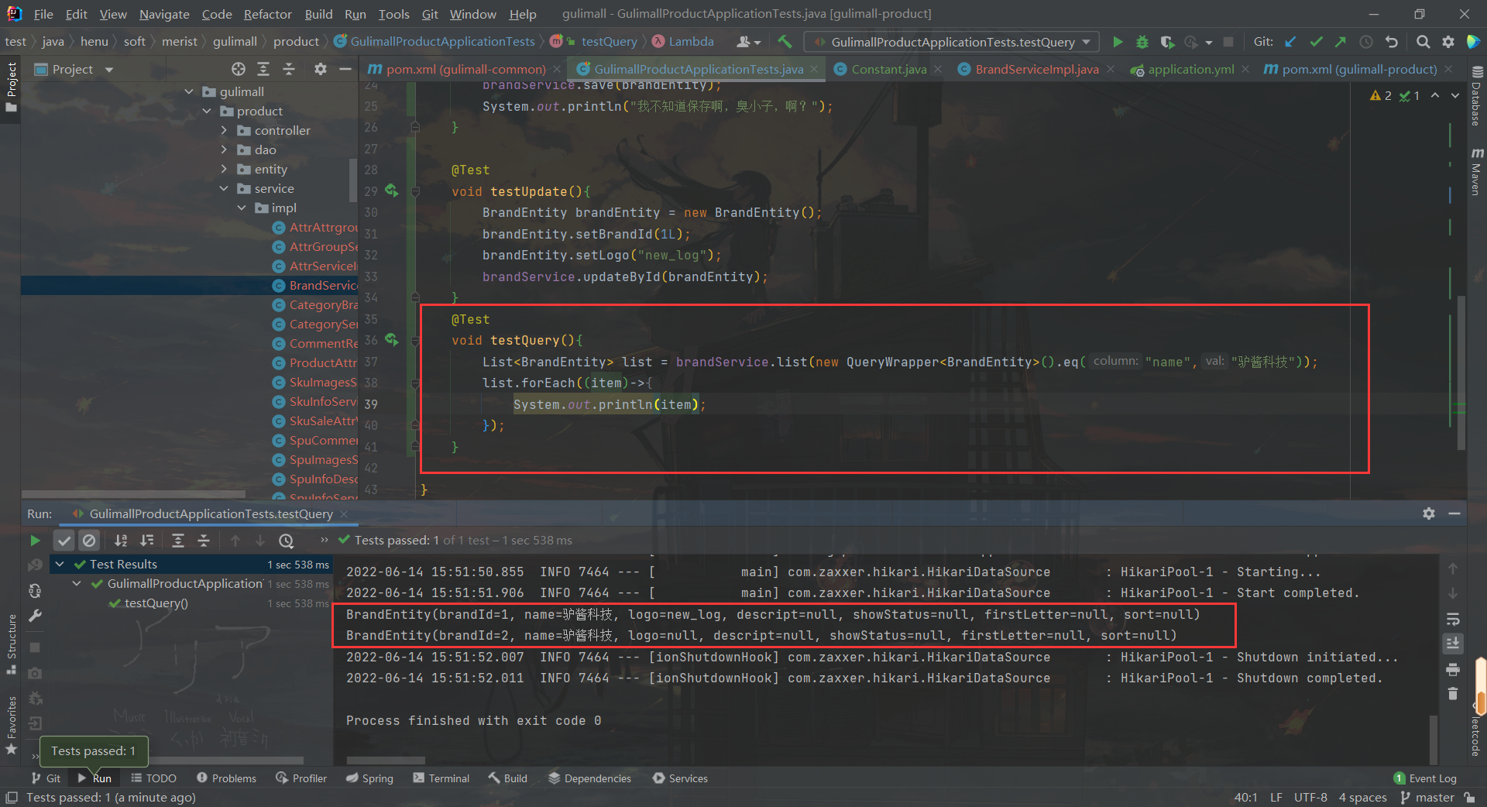Click the UTF-8 encoding in status bar
The width and height of the screenshot is (1487, 807).
coord(1310,798)
